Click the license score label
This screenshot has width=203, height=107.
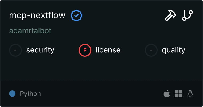[108, 50]
